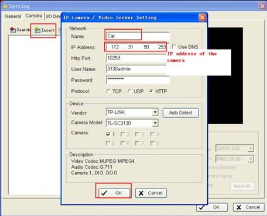Screen dimensions: 267x216
Task: Click the Search camera toolbar icon
Action: (x=13, y=30)
